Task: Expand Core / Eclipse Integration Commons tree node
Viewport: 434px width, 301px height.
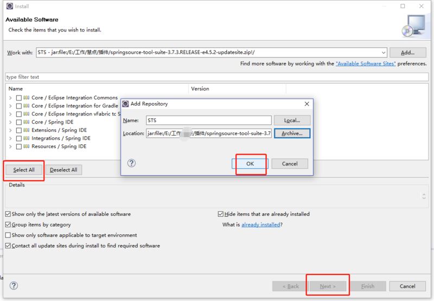Action: coord(10,98)
